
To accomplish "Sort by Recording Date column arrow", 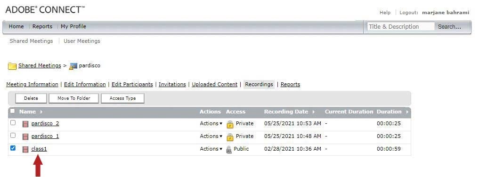I will [313, 112].
